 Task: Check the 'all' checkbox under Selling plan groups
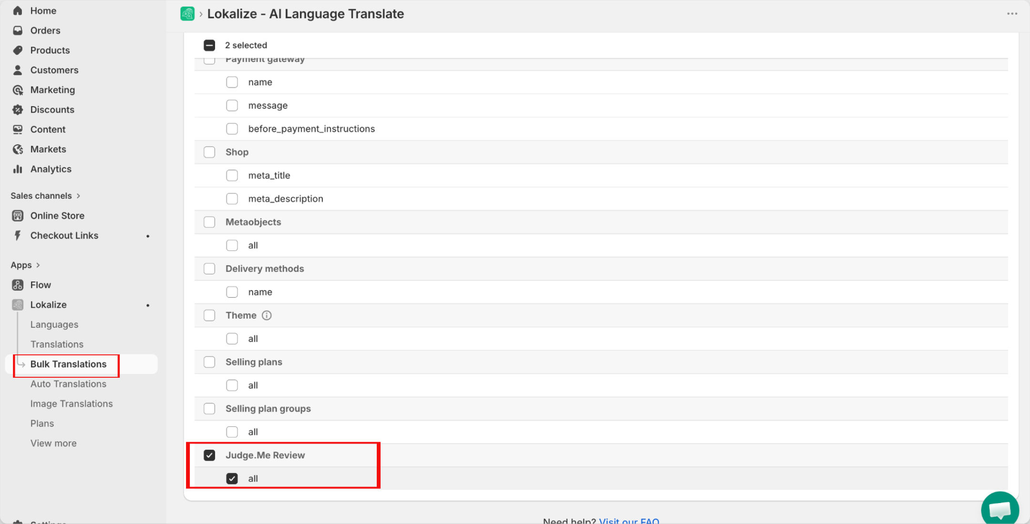click(232, 432)
